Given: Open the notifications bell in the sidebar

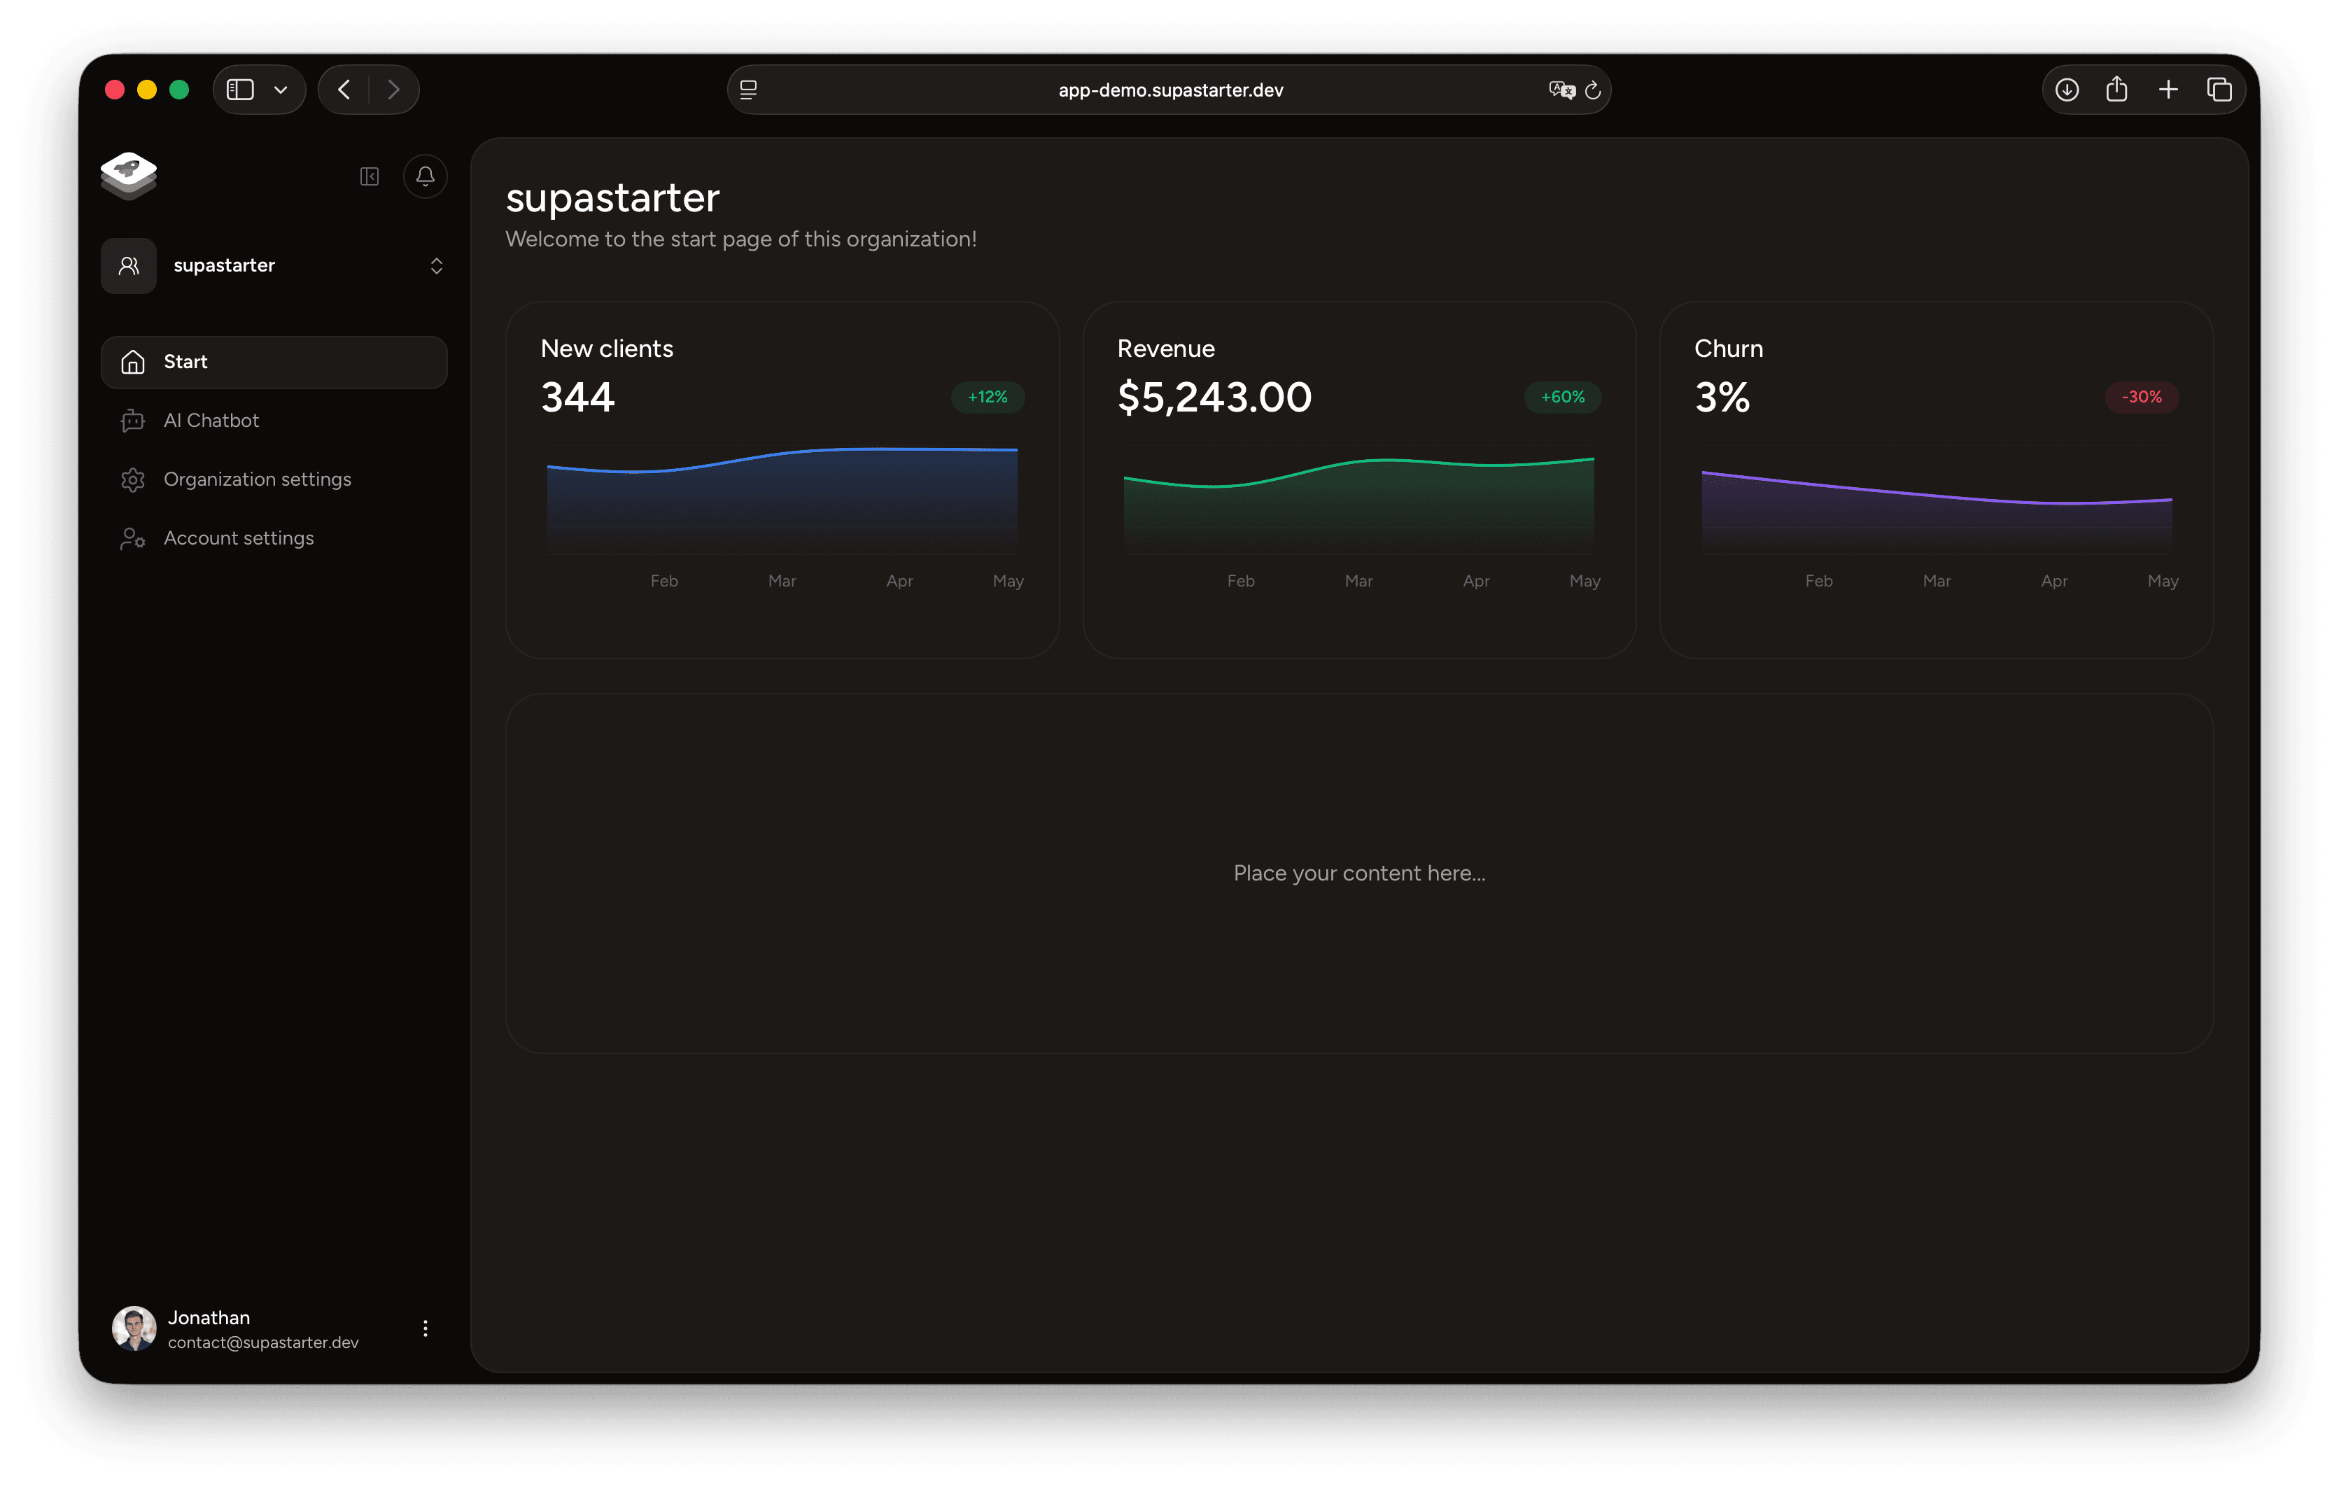Looking at the screenshot, I should (x=425, y=176).
